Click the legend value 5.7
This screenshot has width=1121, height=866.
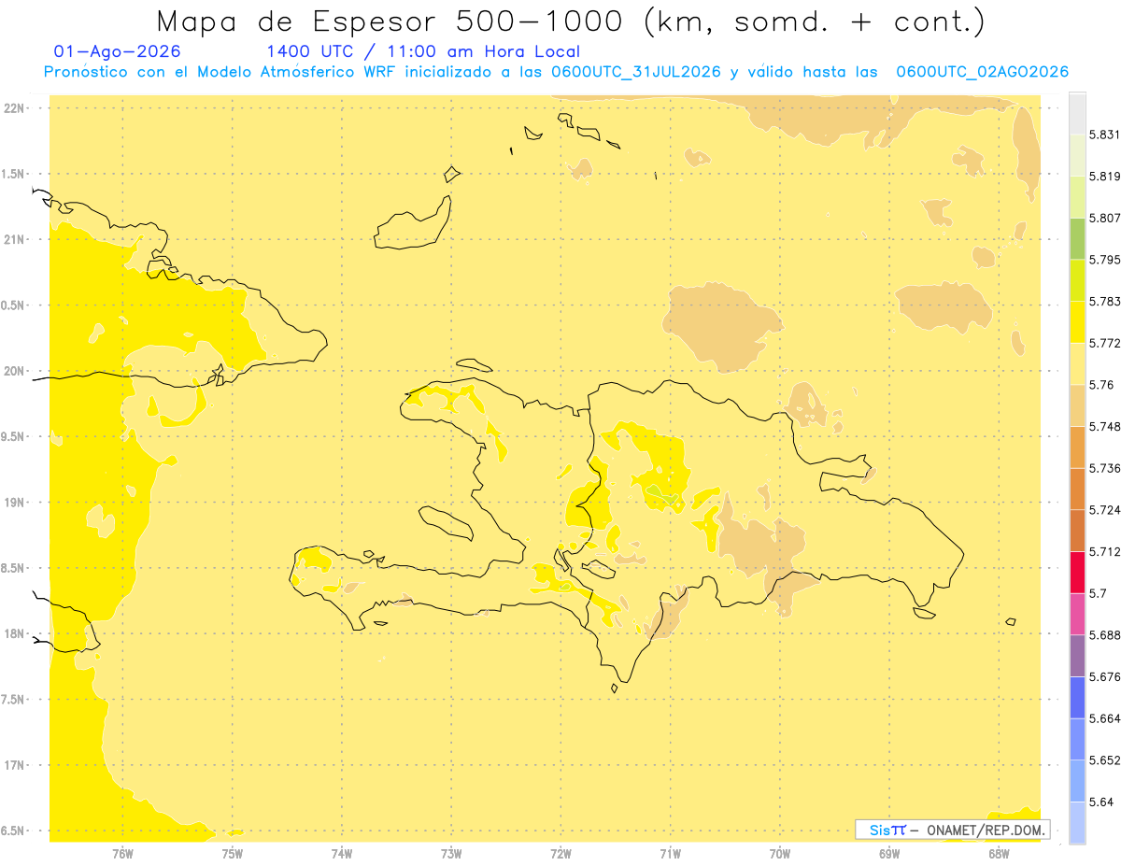pos(1098,593)
